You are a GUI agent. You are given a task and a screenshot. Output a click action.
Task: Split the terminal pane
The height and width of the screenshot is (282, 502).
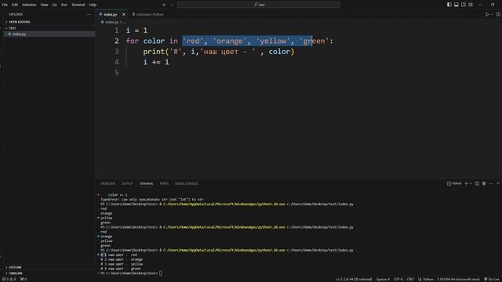477,183
